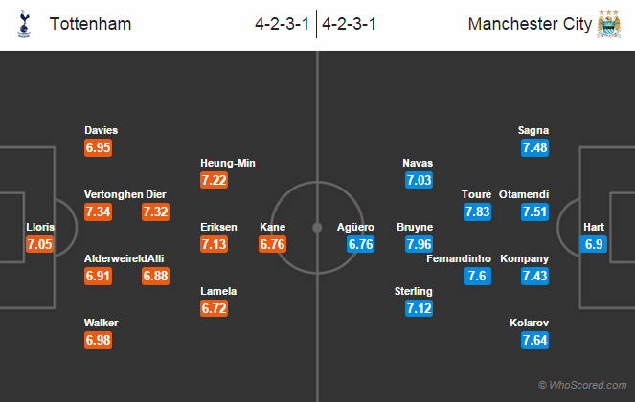The height and width of the screenshot is (402, 635).
Task: Click Heung-Min's 7.22 rating badge
Action: coord(214,180)
